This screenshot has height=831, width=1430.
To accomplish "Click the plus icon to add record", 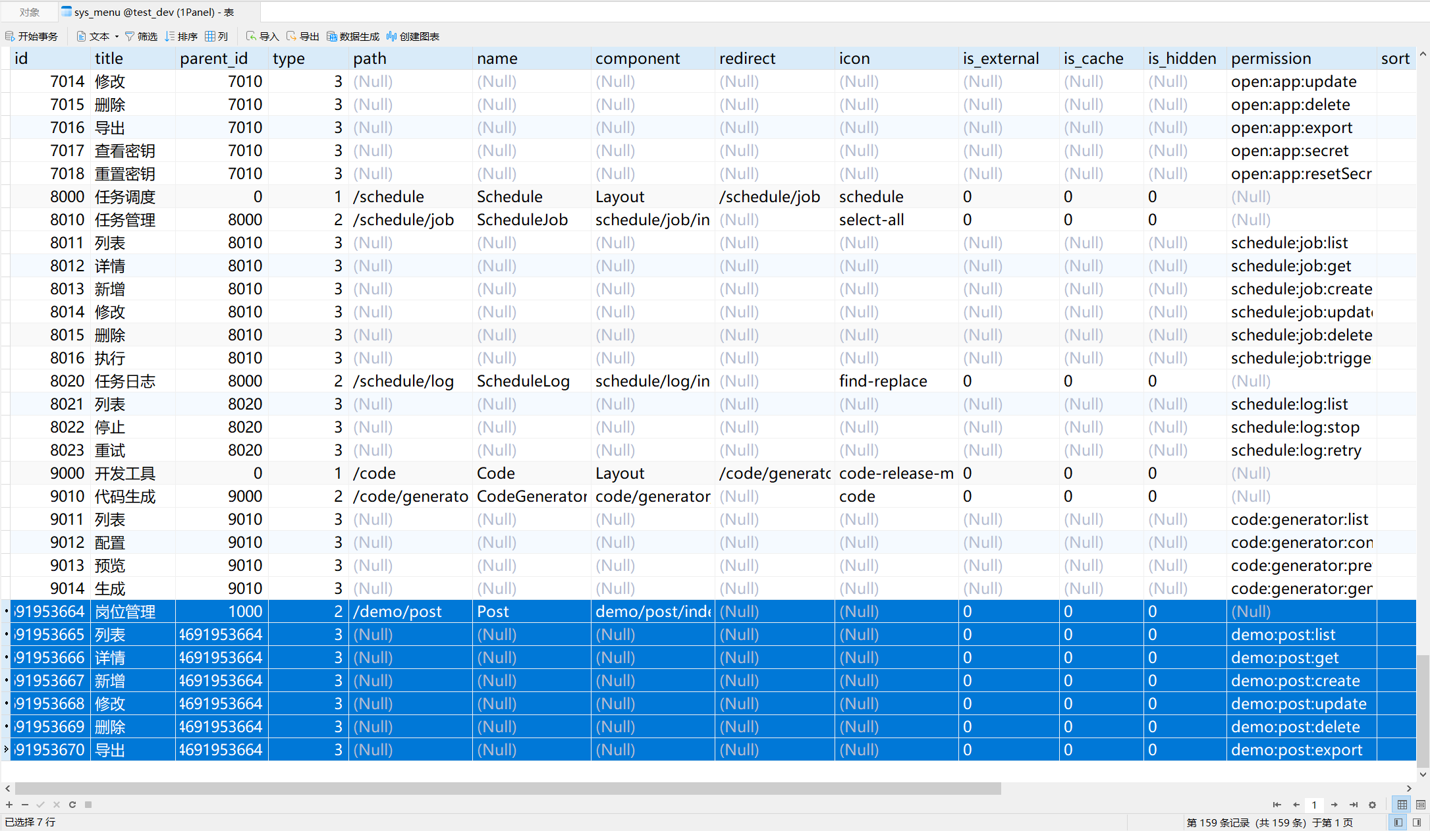I will coord(9,805).
